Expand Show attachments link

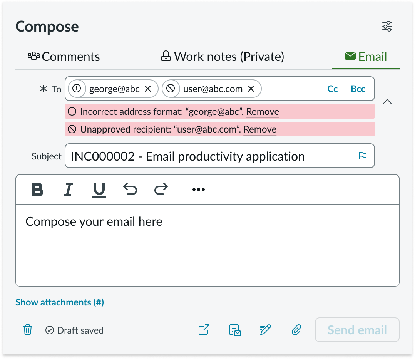(x=60, y=302)
